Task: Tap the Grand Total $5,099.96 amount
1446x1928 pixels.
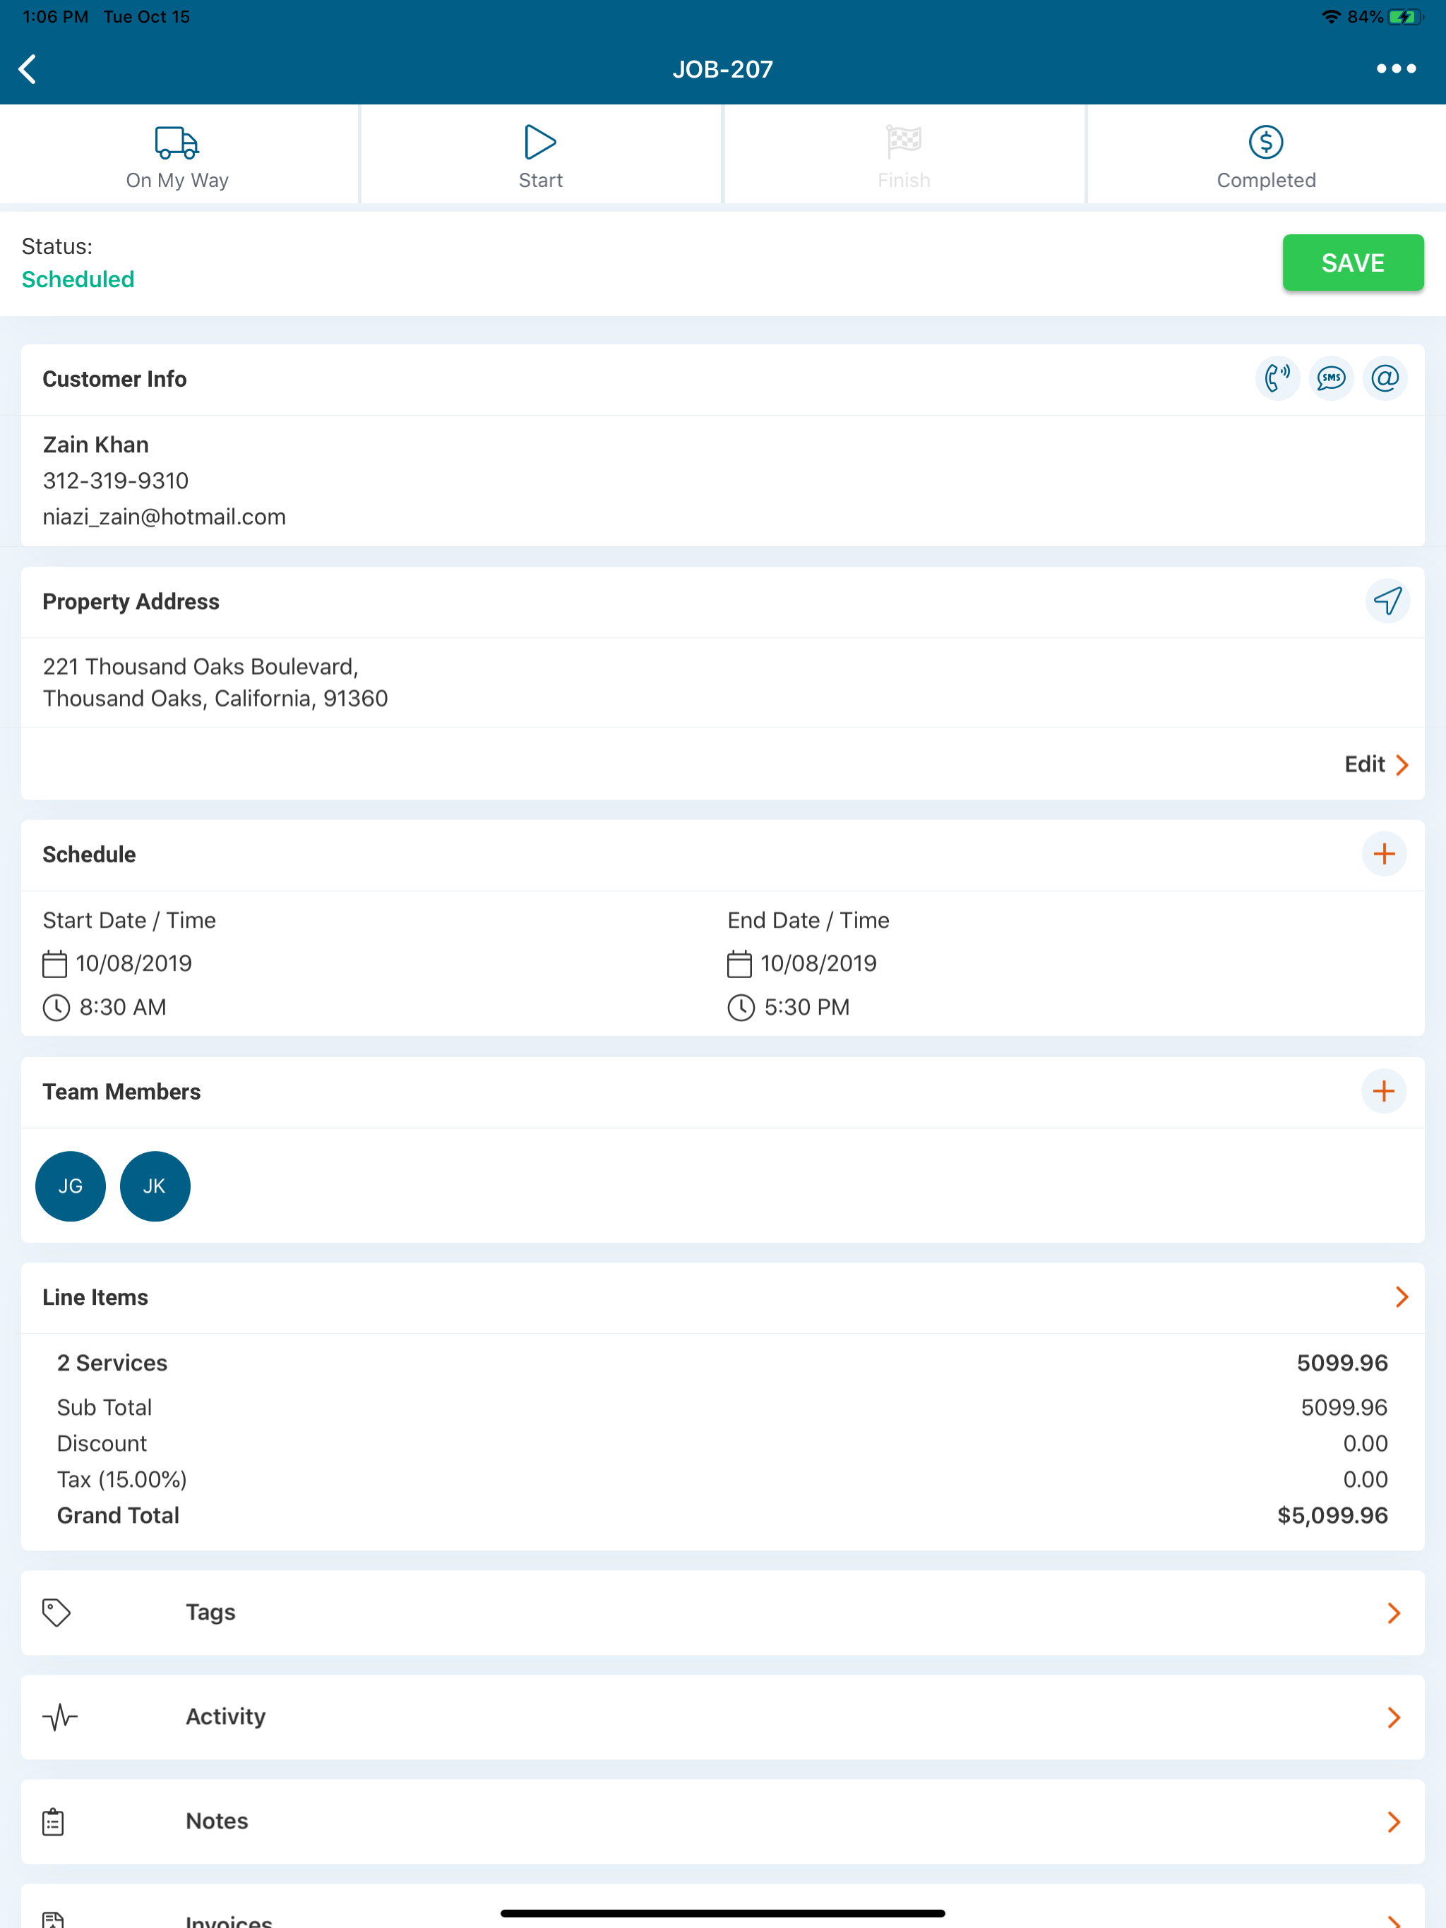Action: tap(1332, 1515)
